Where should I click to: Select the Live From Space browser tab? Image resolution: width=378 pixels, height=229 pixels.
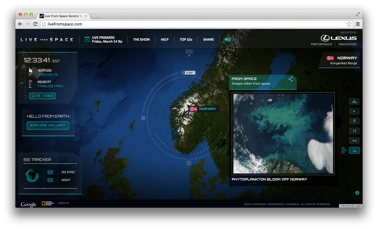[x=63, y=16]
